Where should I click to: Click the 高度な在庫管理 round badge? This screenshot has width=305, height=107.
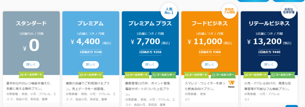289,11
